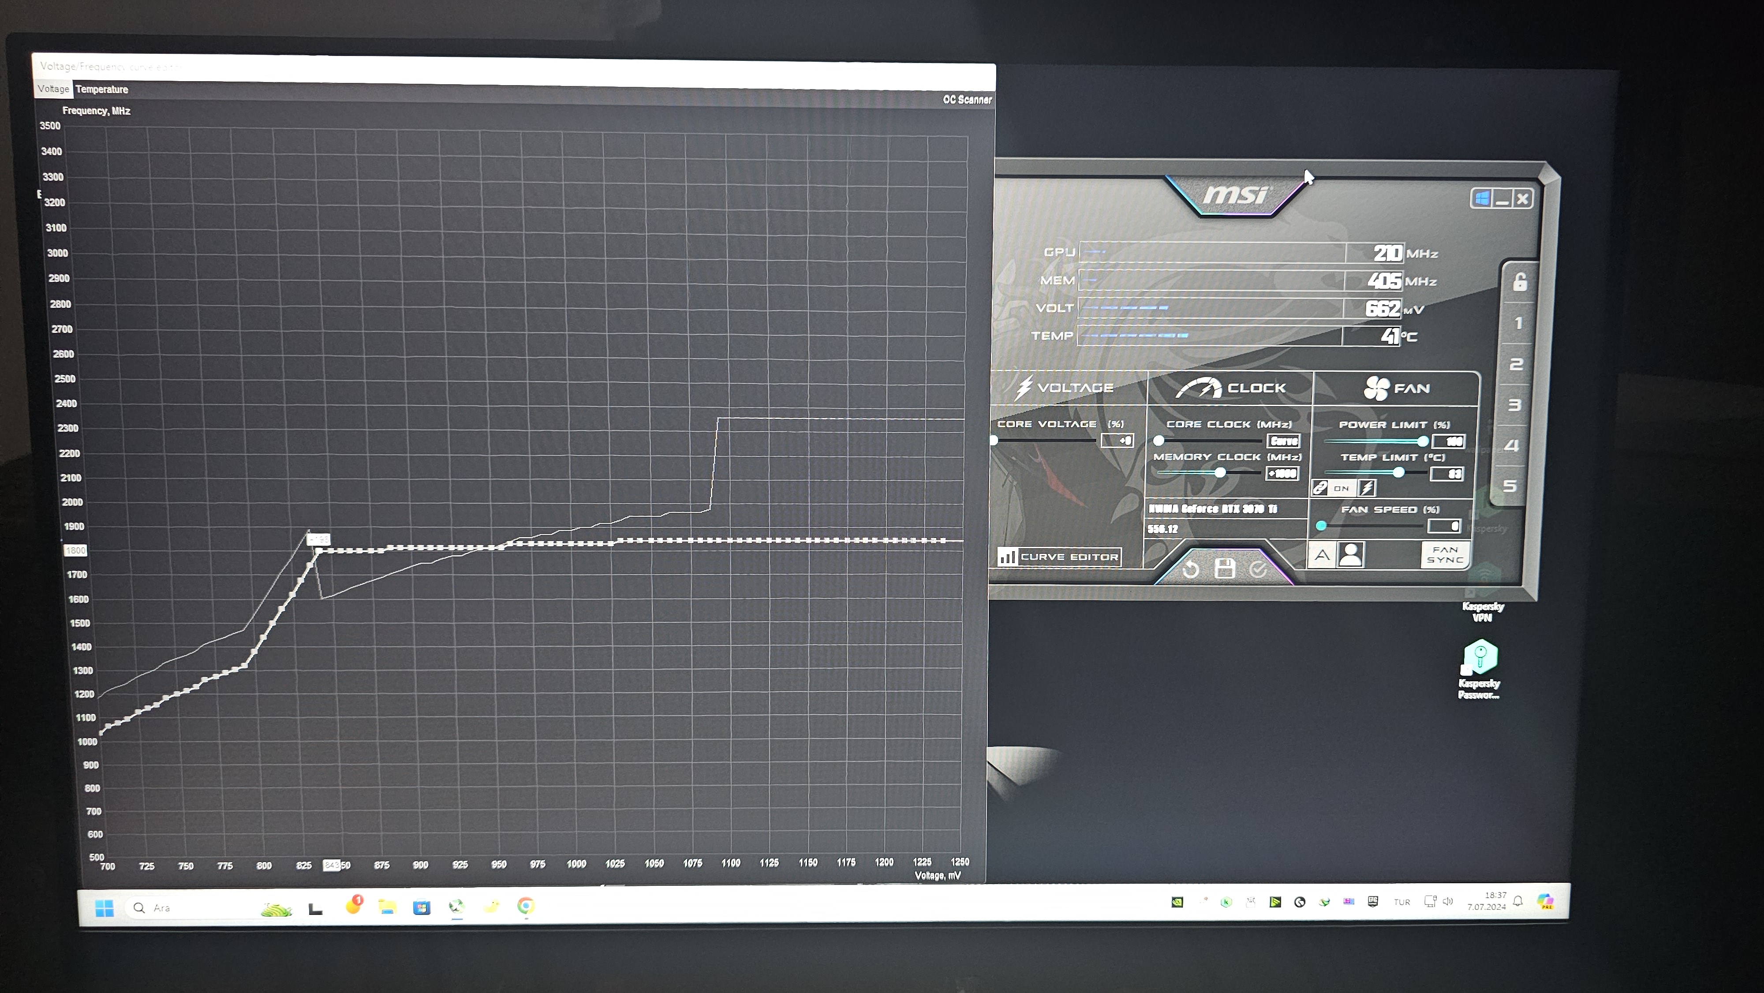1764x993 pixels.
Task: Toggle the temp limit priority lightning button
Action: 1367,488
